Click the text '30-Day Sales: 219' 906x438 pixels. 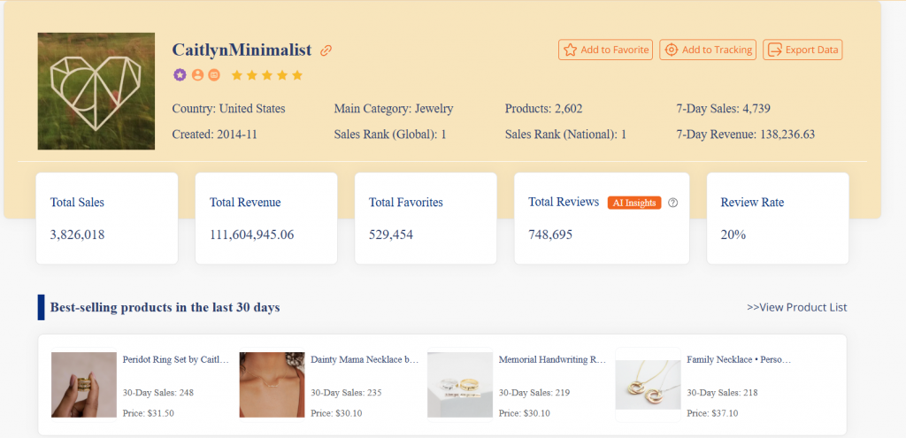click(534, 393)
